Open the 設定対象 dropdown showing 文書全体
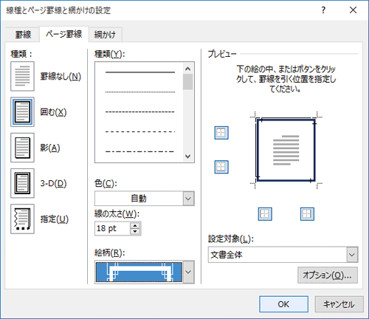The image size is (369, 319). click(283, 255)
